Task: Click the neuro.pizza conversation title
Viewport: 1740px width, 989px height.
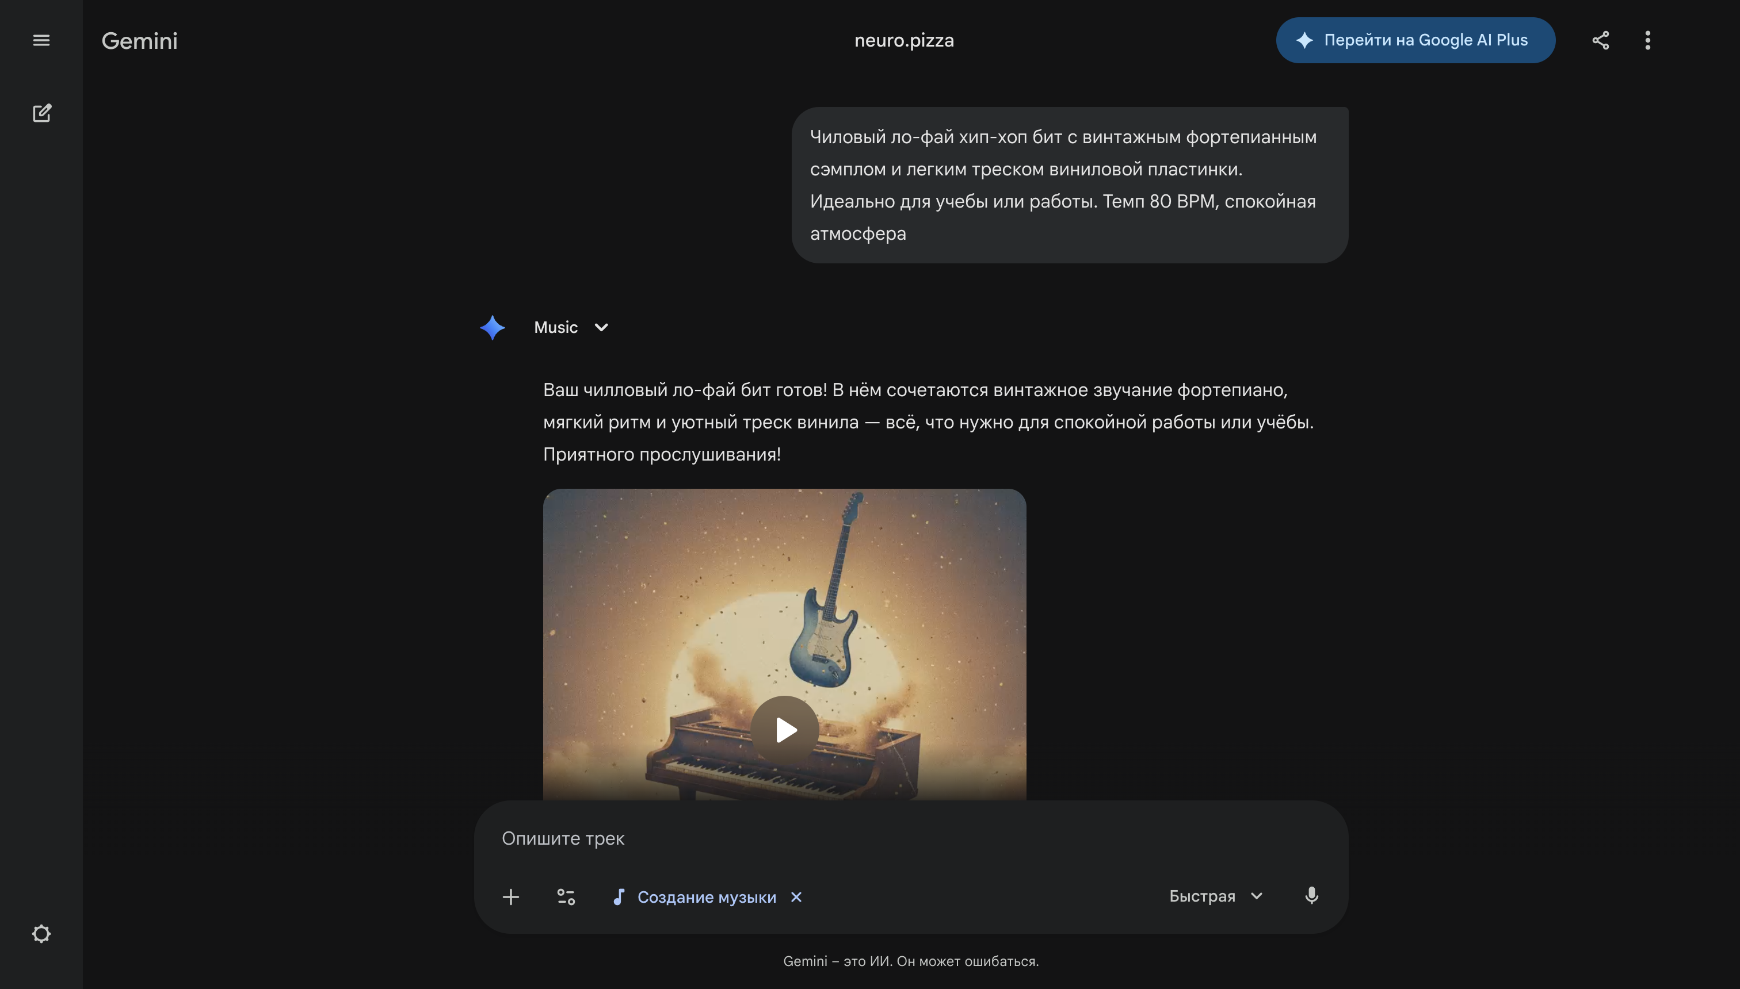Action: coord(904,40)
